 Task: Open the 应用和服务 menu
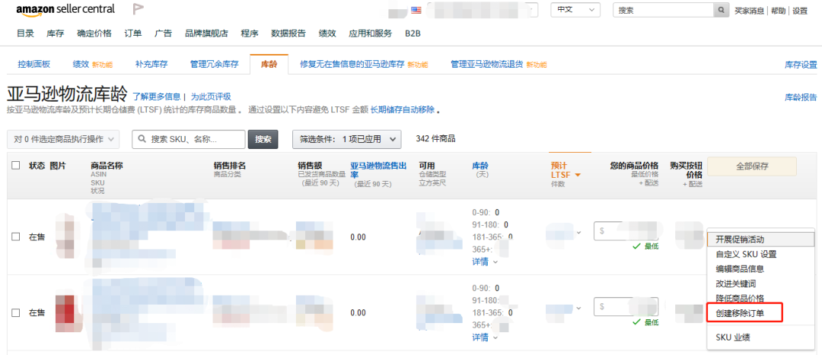[x=370, y=33]
